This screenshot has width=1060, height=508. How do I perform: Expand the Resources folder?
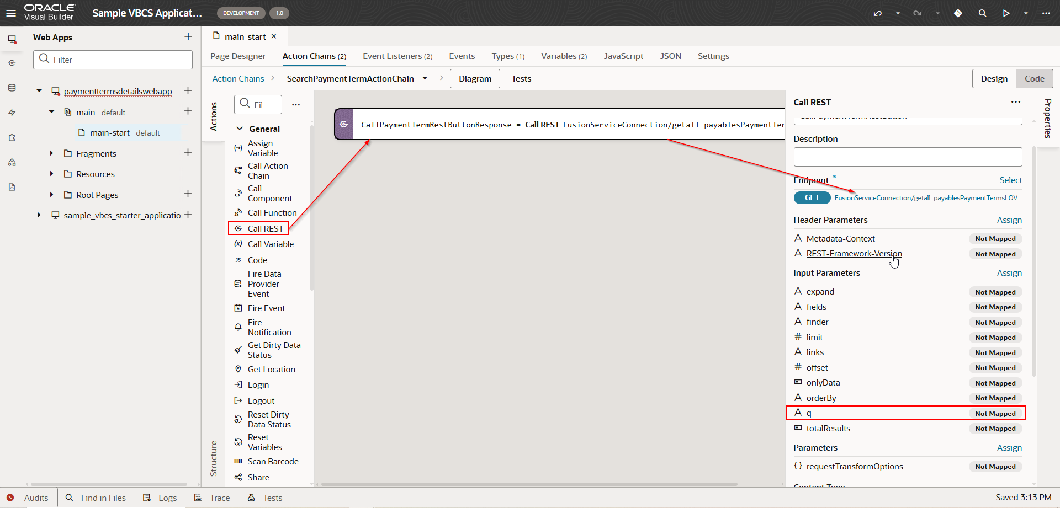click(x=51, y=174)
